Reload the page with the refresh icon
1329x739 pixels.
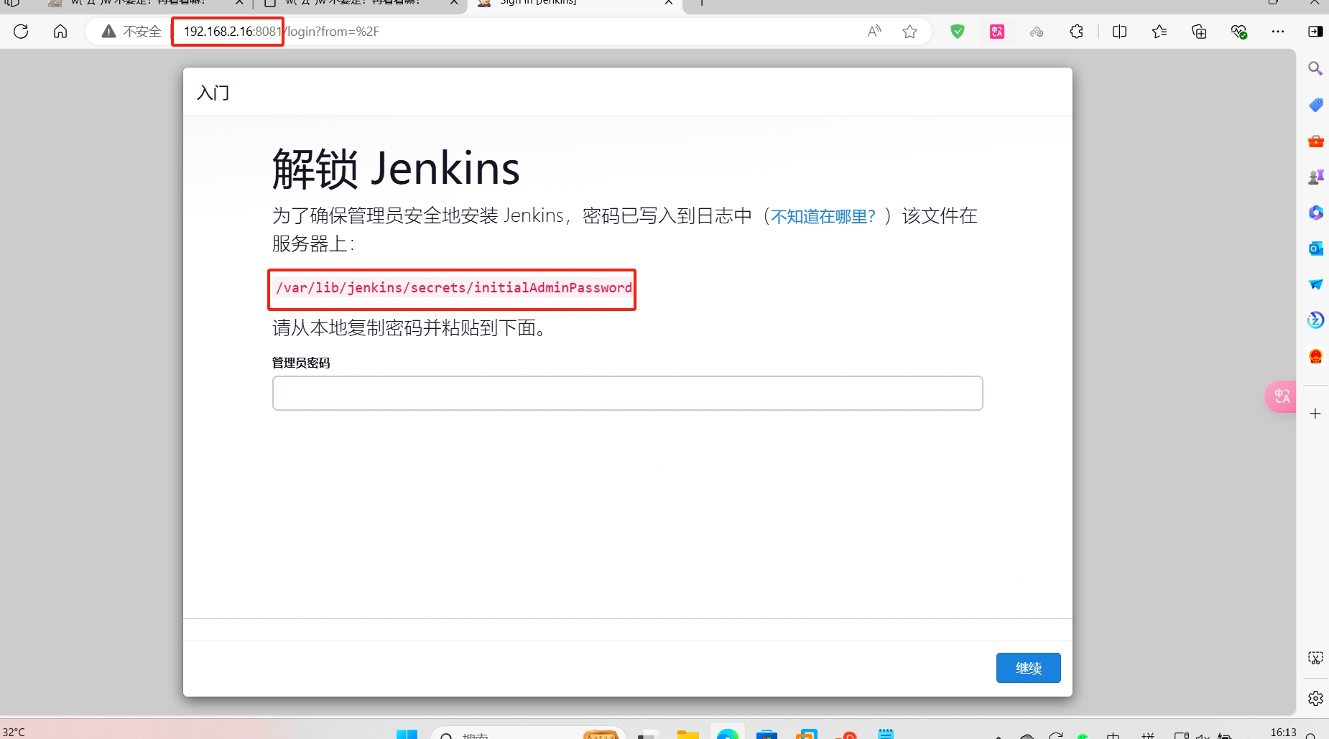21,31
